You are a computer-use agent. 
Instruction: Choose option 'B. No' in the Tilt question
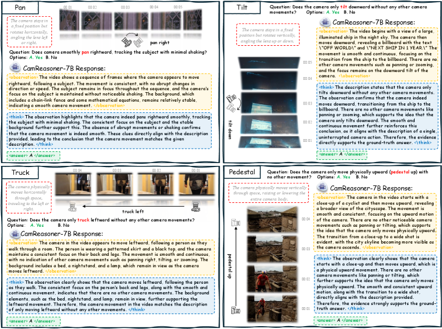(x=349, y=12)
